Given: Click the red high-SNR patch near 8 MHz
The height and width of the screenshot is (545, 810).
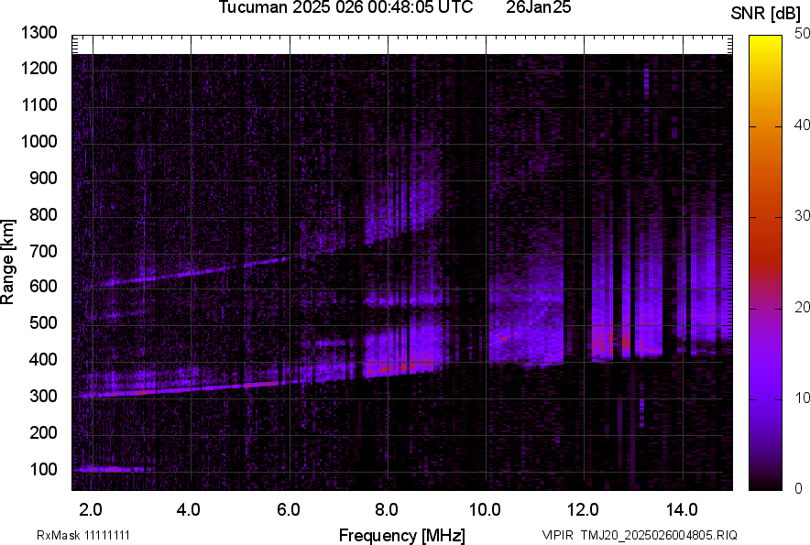Looking at the screenshot, I should point(403,365).
